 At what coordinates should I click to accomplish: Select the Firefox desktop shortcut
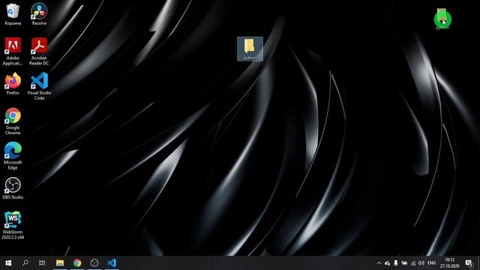click(13, 84)
